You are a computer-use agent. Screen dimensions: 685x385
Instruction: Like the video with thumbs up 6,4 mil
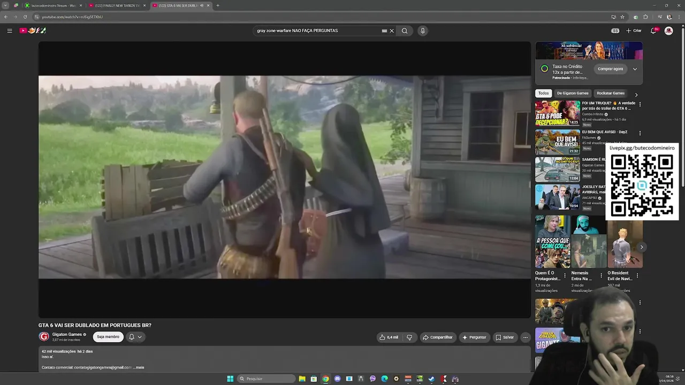point(389,337)
